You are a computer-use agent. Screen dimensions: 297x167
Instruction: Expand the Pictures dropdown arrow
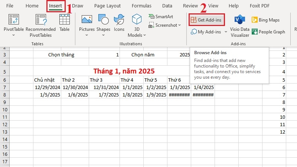point(87,35)
